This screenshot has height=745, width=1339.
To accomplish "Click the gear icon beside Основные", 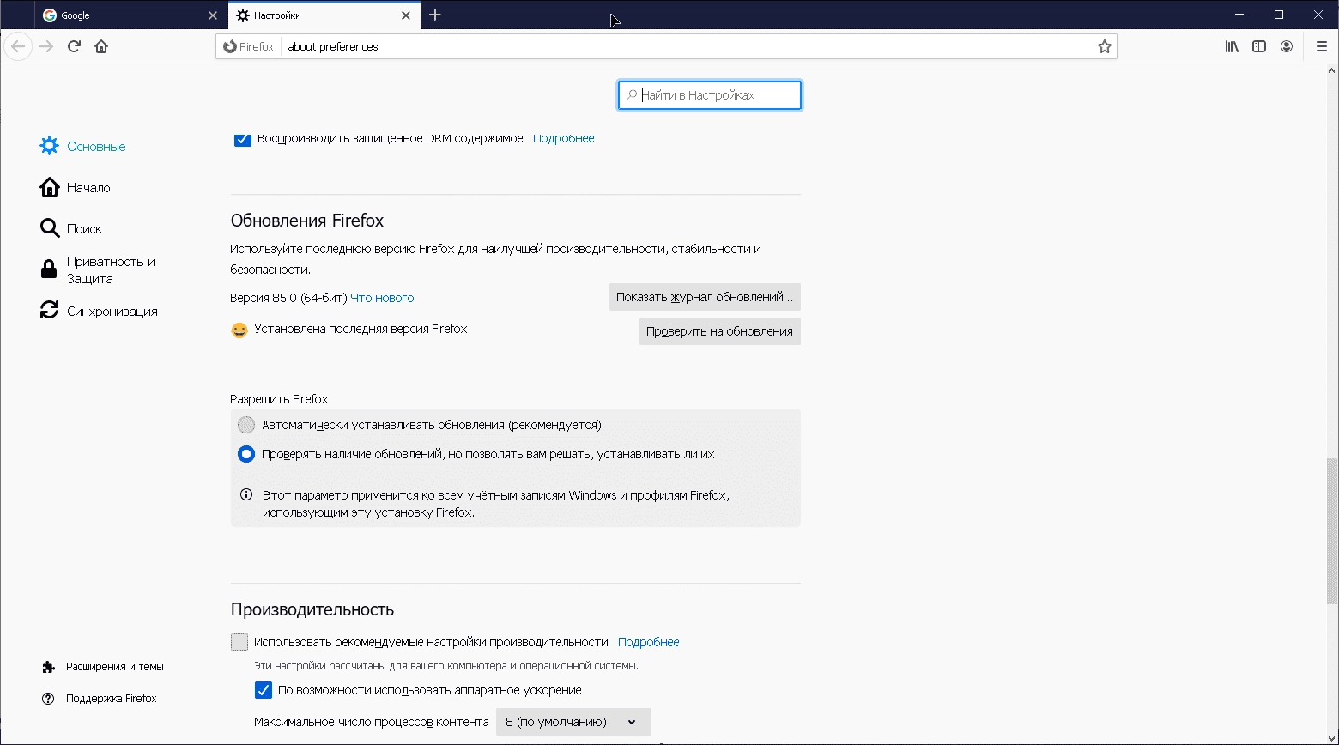I will [x=50, y=146].
